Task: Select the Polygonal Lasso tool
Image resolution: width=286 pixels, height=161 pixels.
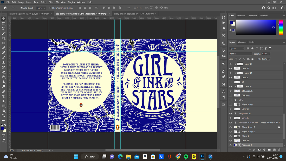Action: [x=4, y=28]
